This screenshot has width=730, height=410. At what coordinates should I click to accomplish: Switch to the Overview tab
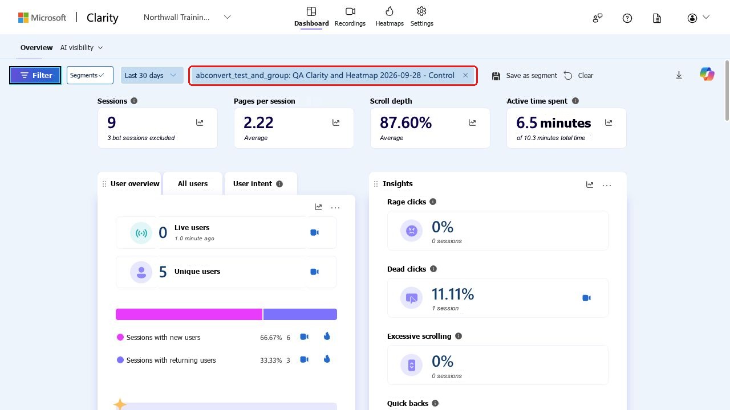pyautogui.click(x=36, y=48)
